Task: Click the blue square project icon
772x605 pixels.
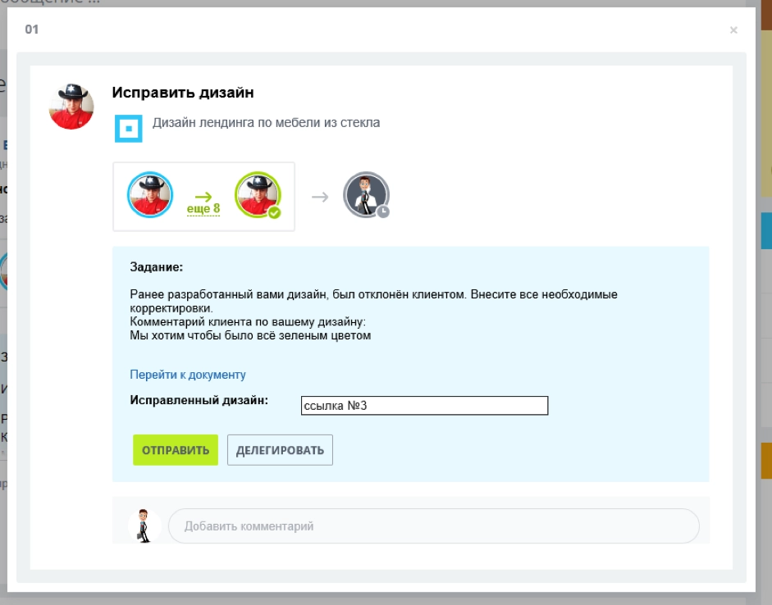Action: [x=128, y=129]
